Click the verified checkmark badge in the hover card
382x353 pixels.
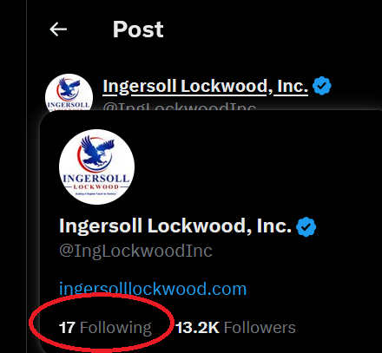coord(306,226)
